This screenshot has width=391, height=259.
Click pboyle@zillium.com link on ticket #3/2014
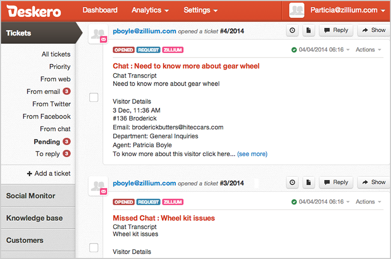click(144, 183)
